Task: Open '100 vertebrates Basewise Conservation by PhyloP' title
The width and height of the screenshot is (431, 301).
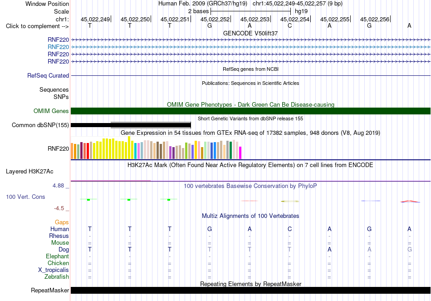Action: (250, 186)
